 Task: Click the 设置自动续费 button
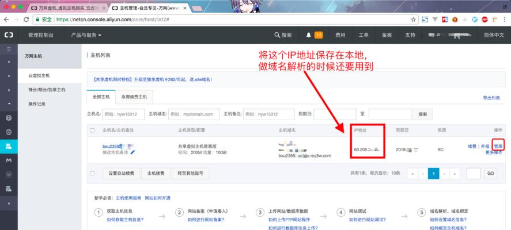(x=121, y=174)
